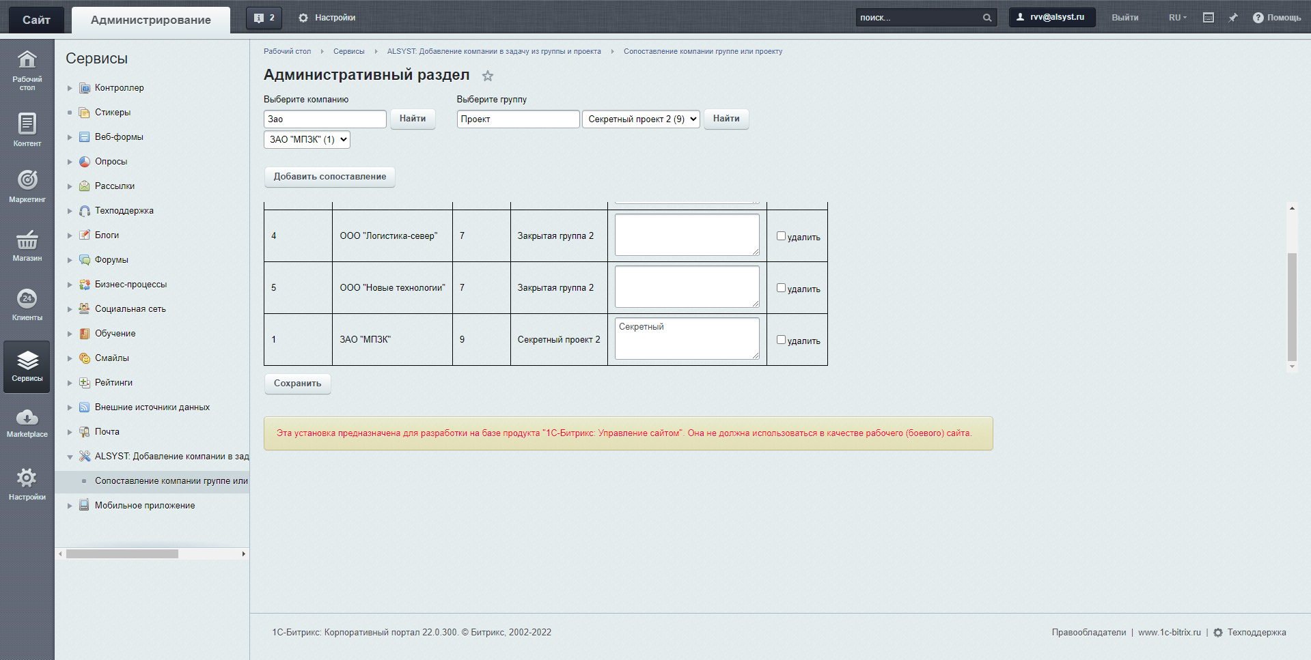Click the pin panel icon in header
Viewport: 1311px width, 660px height.
click(1233, 18)
